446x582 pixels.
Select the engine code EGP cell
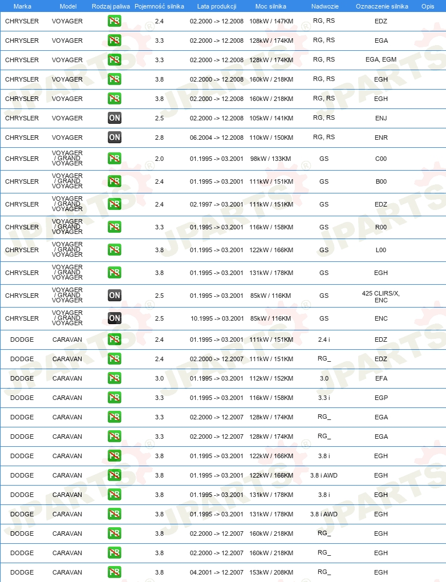(x=381, y=398)
